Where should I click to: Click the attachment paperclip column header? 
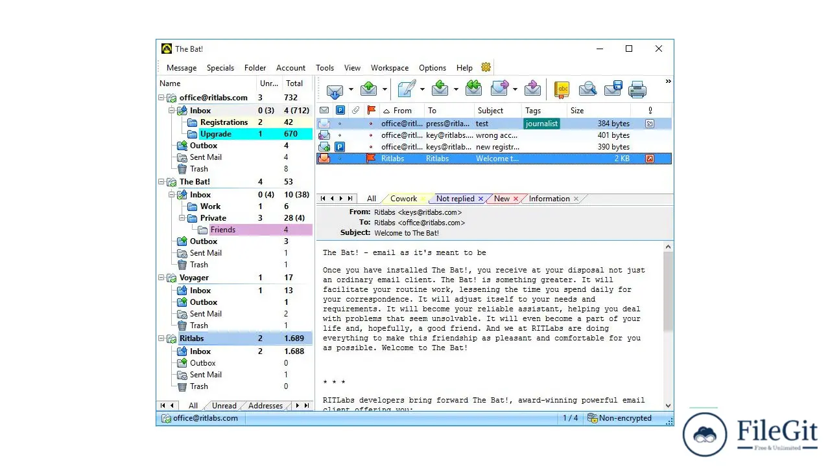click(355, 111)
